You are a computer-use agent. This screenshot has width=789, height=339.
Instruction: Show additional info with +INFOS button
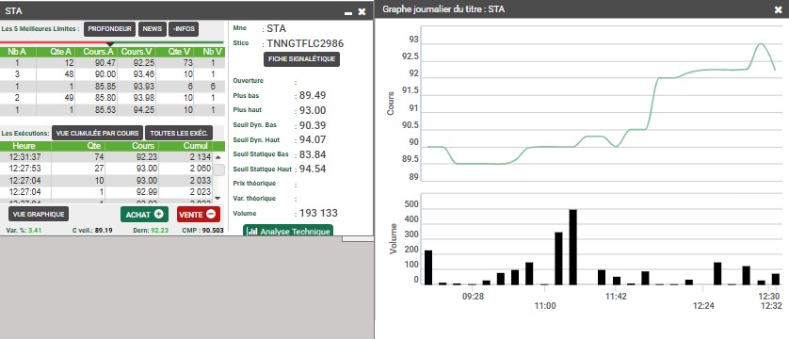(184, 29)
